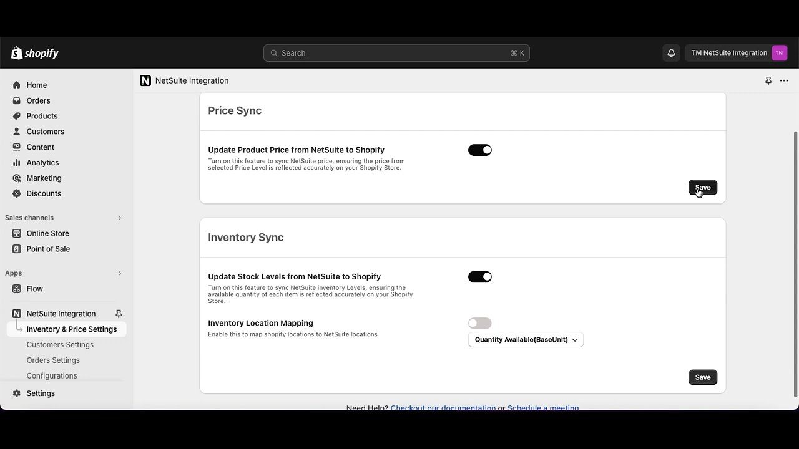Open notifications bell icon
Screen dimensions: 799x449
coord(671,53)
